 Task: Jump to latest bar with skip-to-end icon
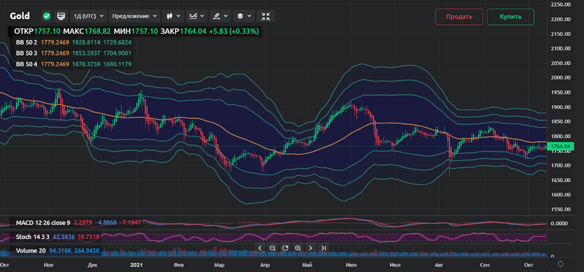(323, 248)
